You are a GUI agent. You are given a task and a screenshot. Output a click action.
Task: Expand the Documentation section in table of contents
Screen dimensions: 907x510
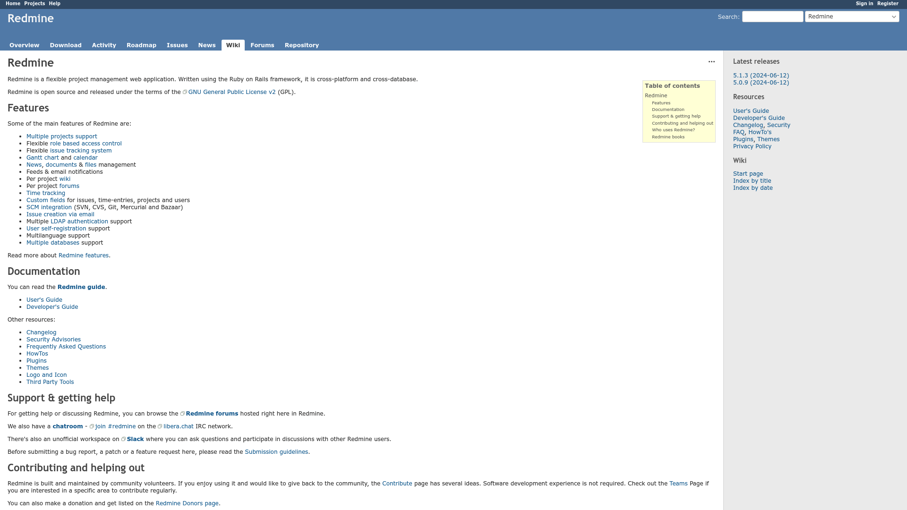click(x=668, y=109)
